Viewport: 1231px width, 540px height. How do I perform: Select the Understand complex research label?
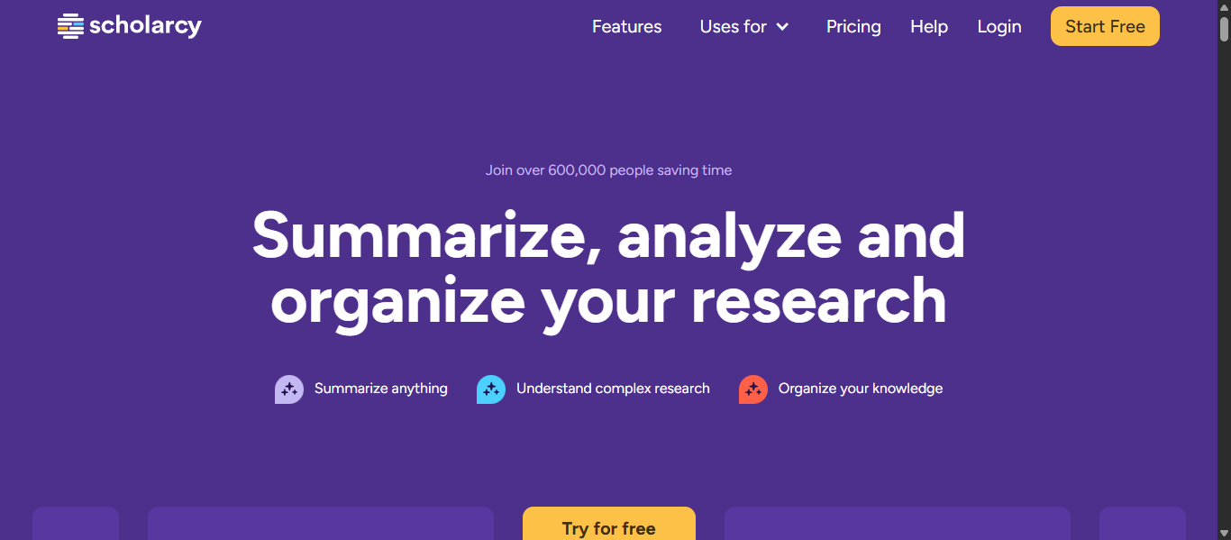pyautogui.click(x=613, y=389)
